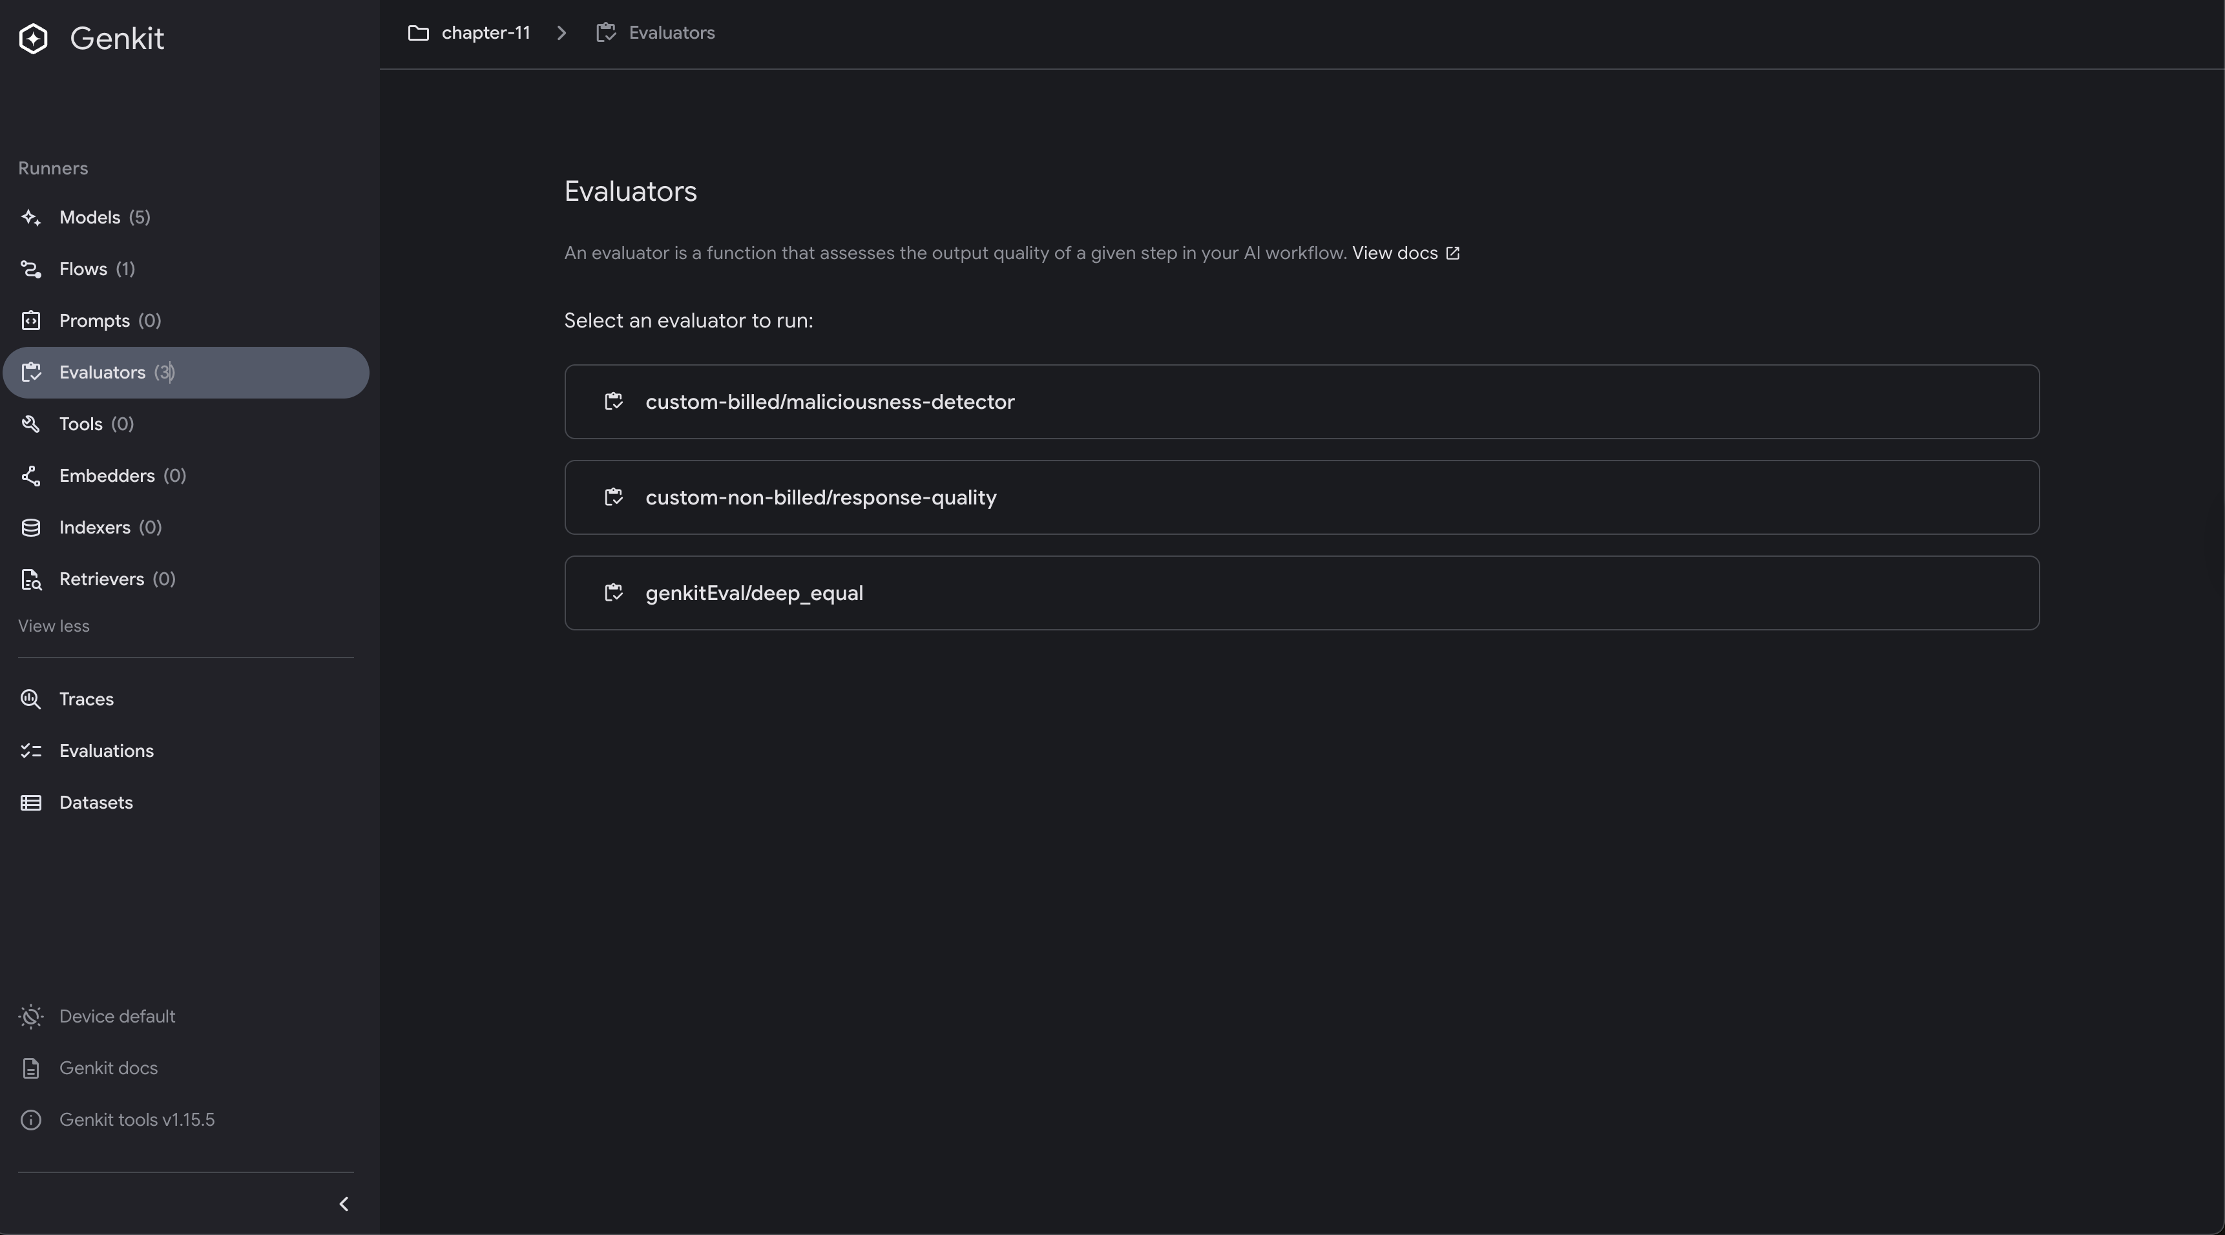The height and width of the screenshot is (1235, 2225).
Task: Select custom-billed/maliciousness-detector evaluator
Action: tap(1302, 402)
